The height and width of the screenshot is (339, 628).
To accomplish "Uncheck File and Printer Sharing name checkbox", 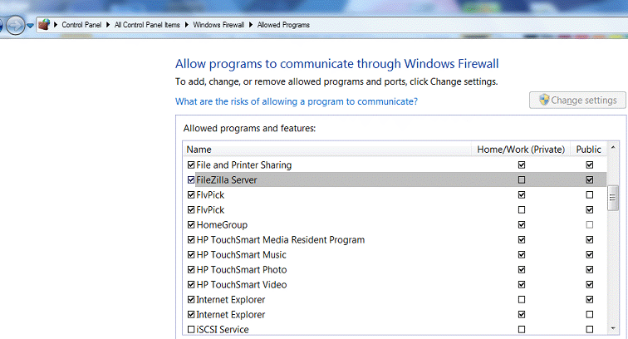I will (x=191, y=165).
